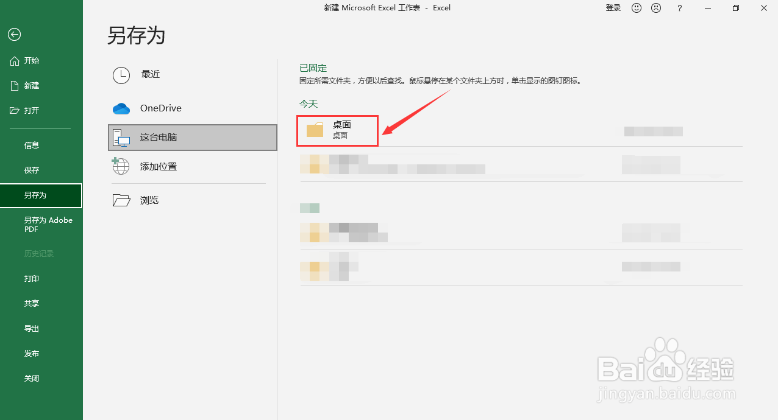Click 浏览 to browse folders
778x420 pixels.
tap(149, 200)
